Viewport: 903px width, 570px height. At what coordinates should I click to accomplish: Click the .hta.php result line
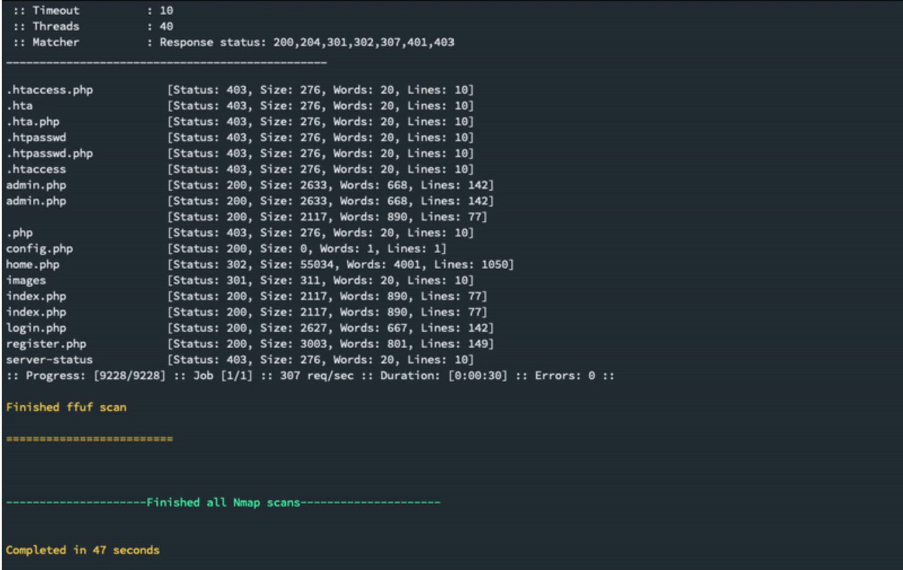(240, 121)
